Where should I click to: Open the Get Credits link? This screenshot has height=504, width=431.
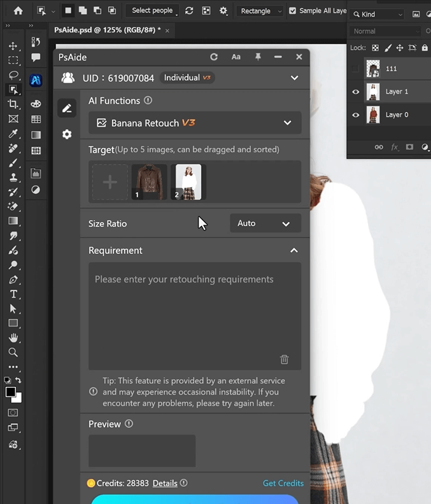[283, 483]
